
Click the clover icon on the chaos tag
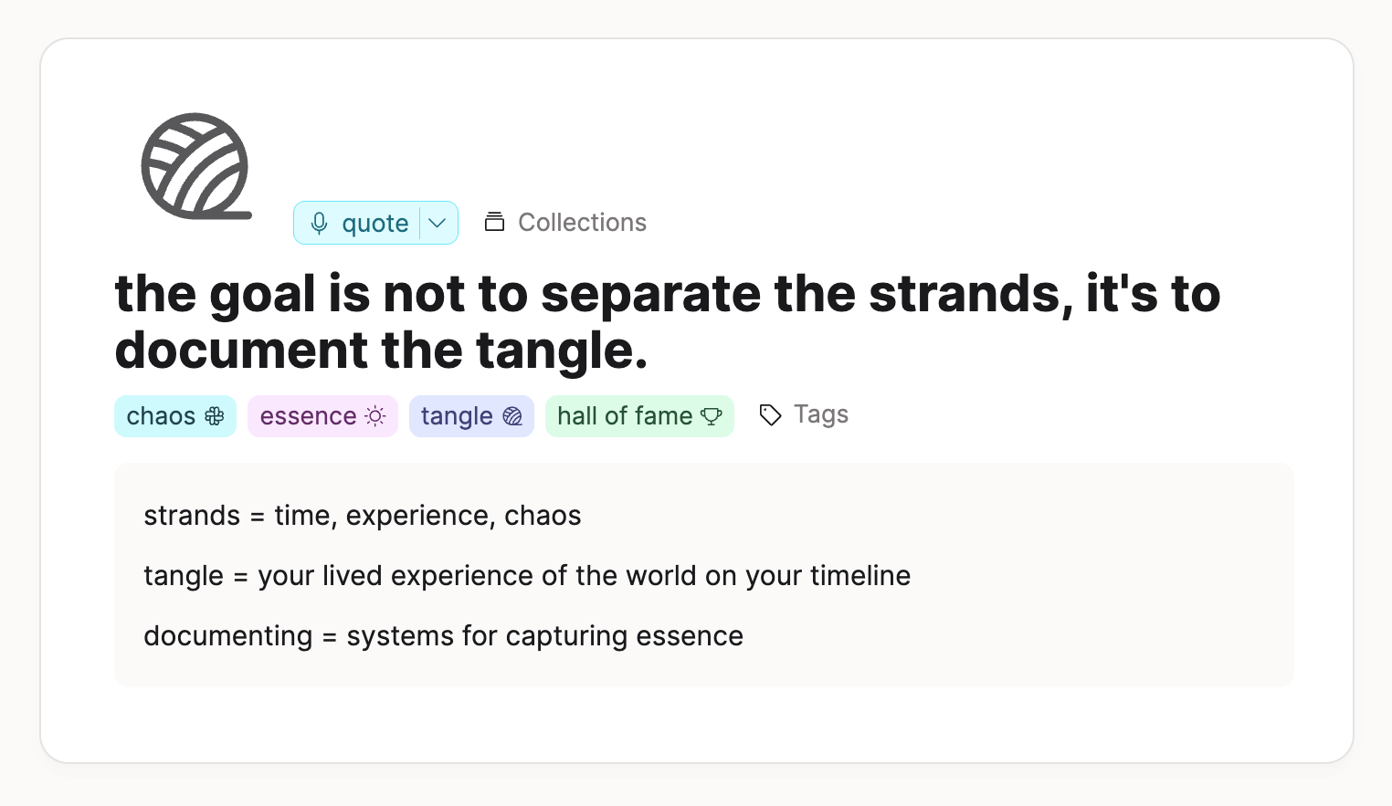[215, 416]
